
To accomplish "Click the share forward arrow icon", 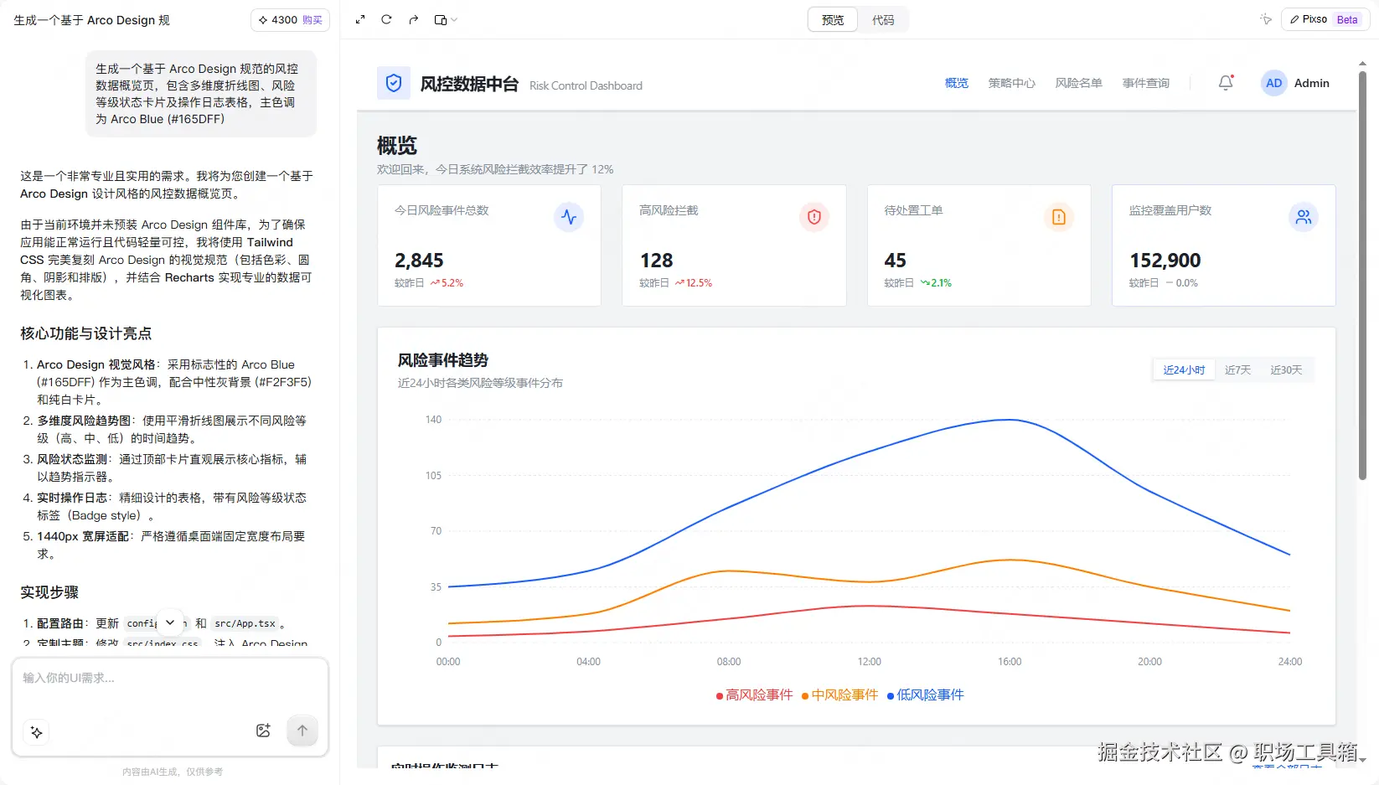I will (413, 19).
